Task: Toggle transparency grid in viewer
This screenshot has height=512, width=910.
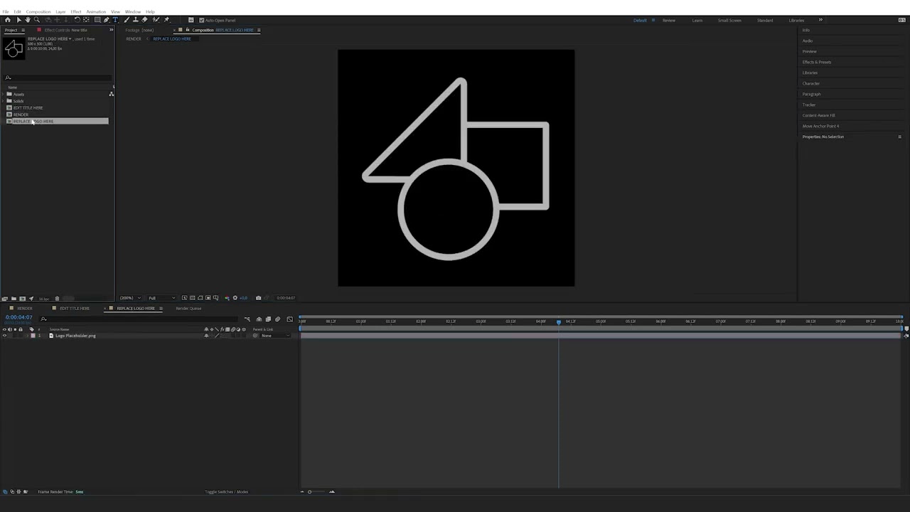Action: pos(193,298)
